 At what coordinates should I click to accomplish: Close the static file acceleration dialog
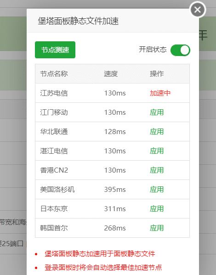pyautogui.click(x=198, y=10)
